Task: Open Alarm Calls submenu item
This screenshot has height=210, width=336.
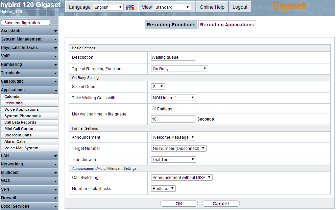Action: [29, 142]
